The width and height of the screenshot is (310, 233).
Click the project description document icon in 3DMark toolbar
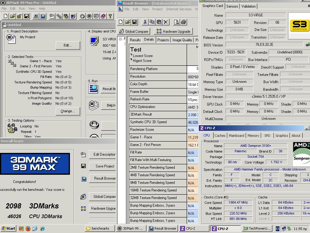pyautogui.click(x=52, y=16)
